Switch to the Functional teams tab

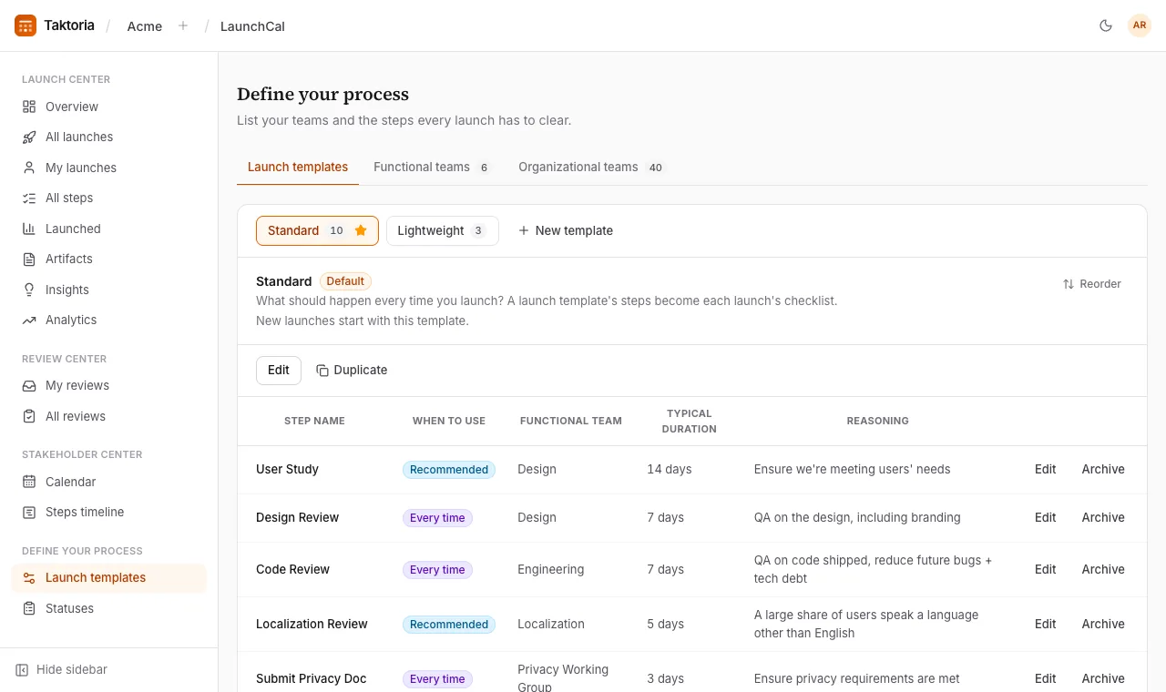[x=432, y=167]
